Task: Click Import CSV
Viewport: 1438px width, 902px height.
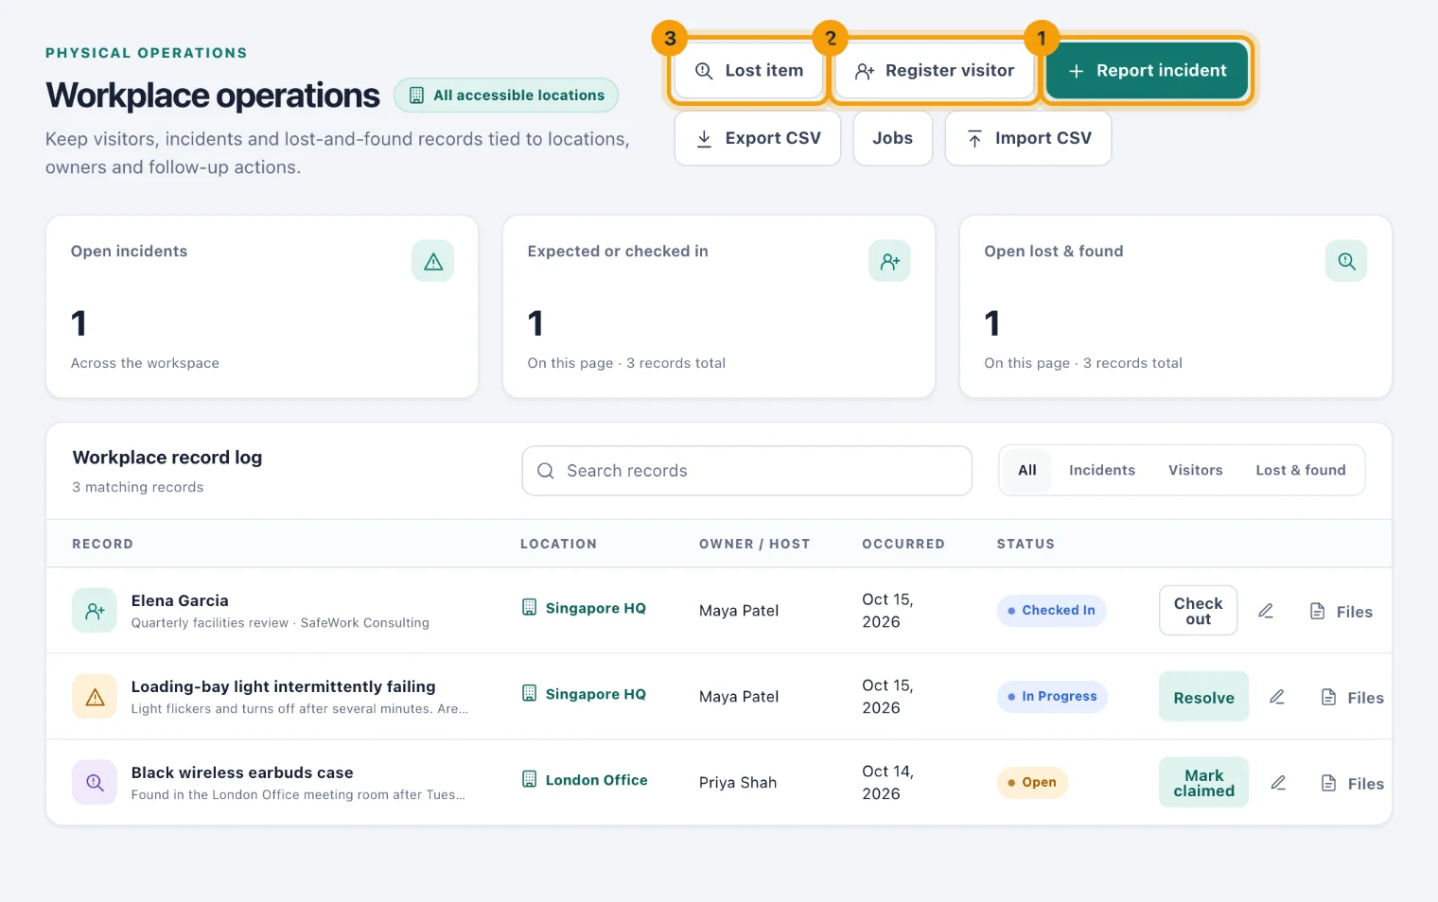Action: coord(1028,138)
